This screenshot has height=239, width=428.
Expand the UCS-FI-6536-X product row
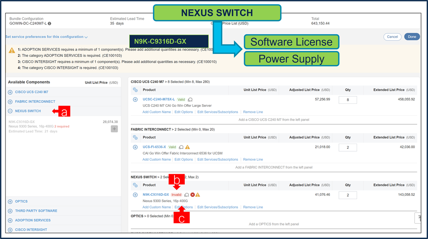tap(135, 147)
